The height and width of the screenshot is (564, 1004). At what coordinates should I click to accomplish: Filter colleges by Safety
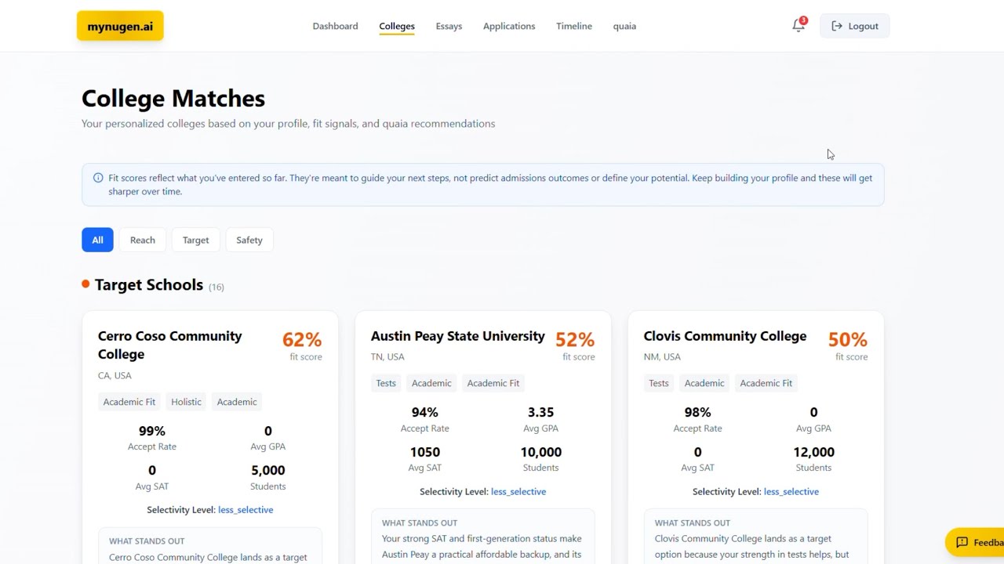(249, 240)
